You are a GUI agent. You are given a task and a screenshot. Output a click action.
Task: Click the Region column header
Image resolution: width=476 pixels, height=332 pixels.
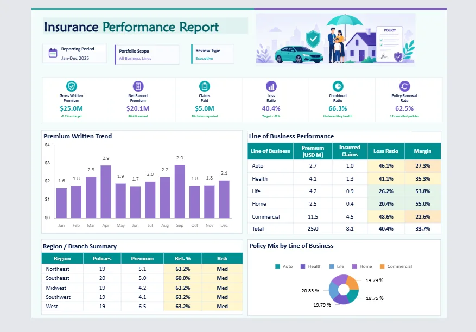(x=62, y=259)
